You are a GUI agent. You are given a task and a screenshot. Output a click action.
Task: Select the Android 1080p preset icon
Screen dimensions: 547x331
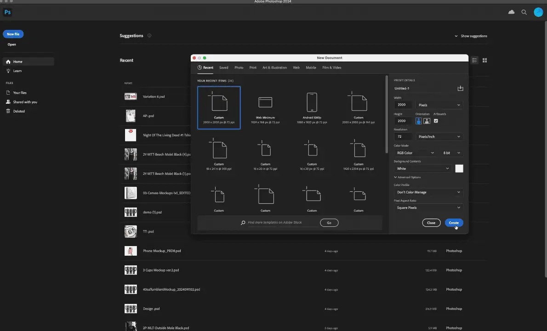coord(312,102)
